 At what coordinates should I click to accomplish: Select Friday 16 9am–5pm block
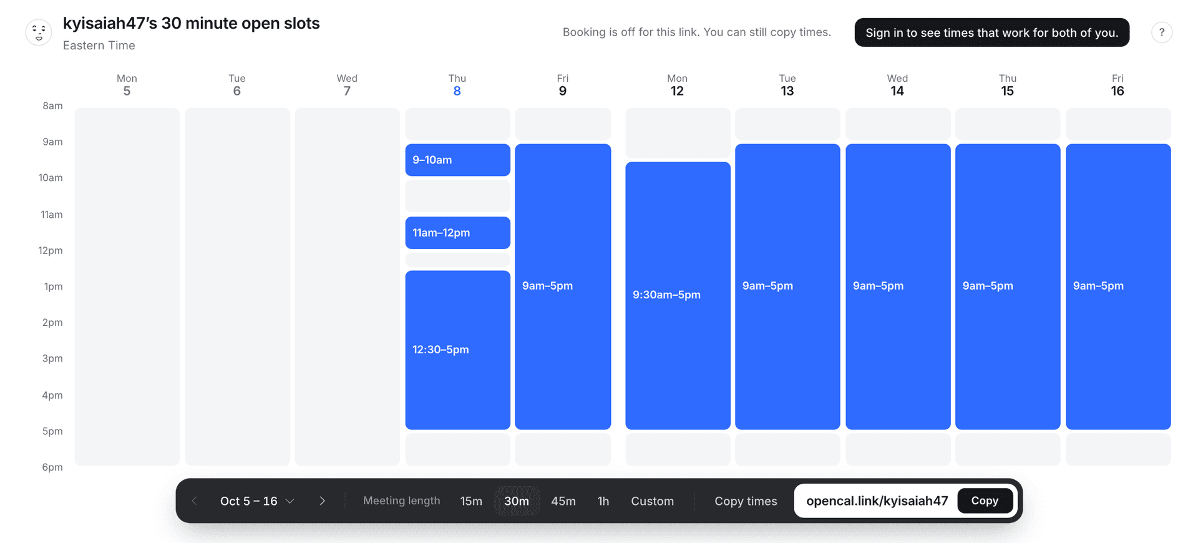1118,286
